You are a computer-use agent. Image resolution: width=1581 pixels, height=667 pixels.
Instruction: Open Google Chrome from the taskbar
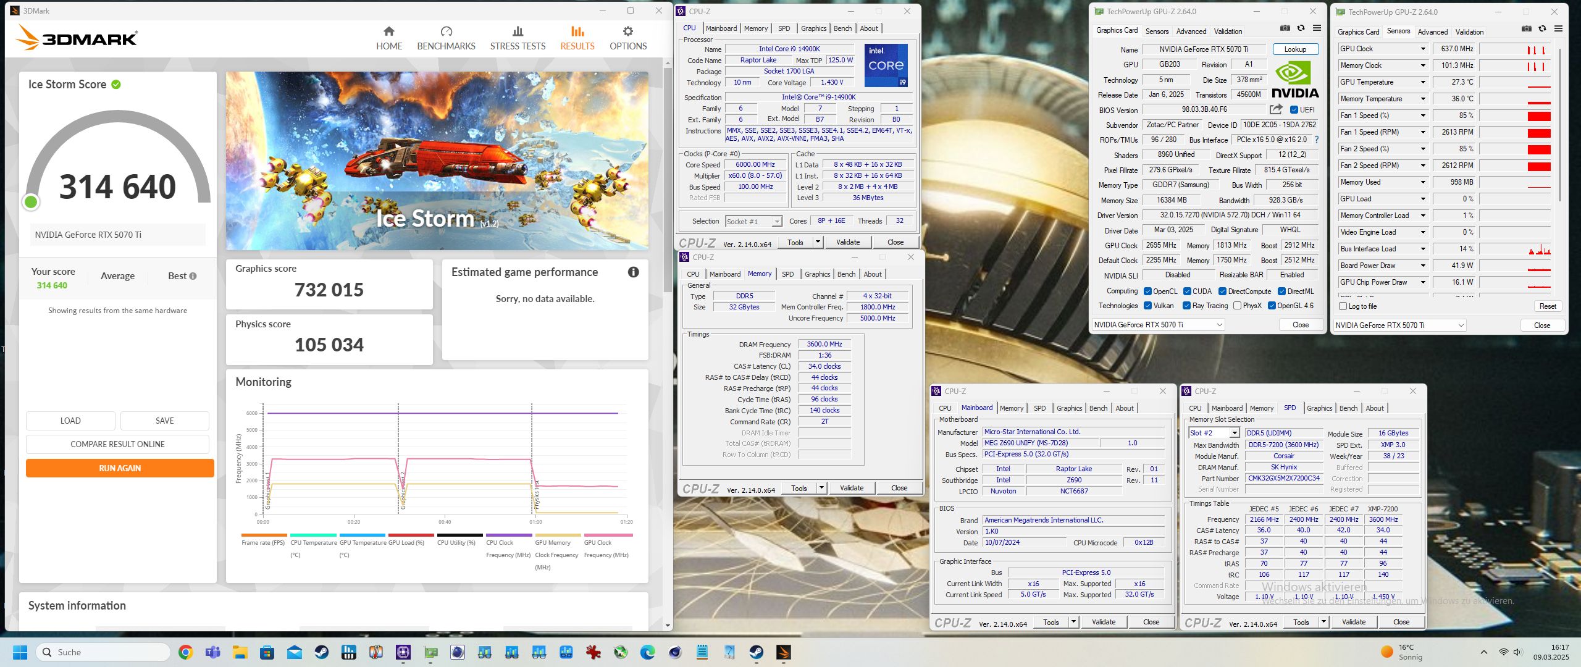click(x=185, y=652)
